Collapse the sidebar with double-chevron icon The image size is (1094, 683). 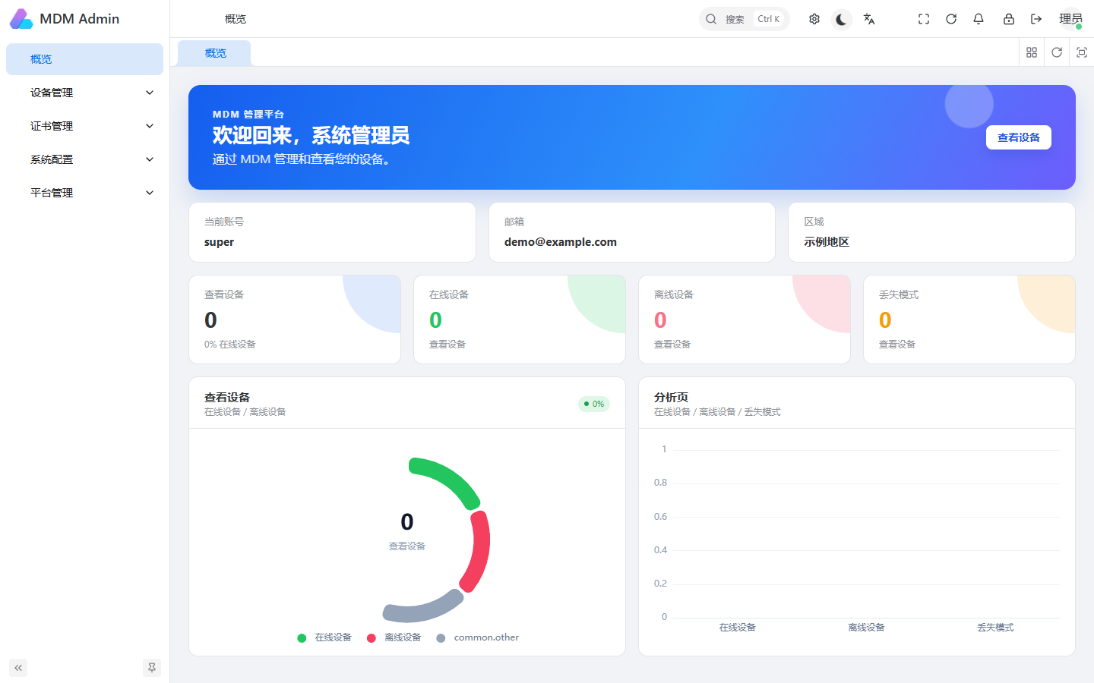coord(18,668)
